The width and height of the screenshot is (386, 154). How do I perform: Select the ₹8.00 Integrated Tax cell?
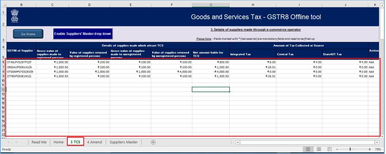(253, 62)
